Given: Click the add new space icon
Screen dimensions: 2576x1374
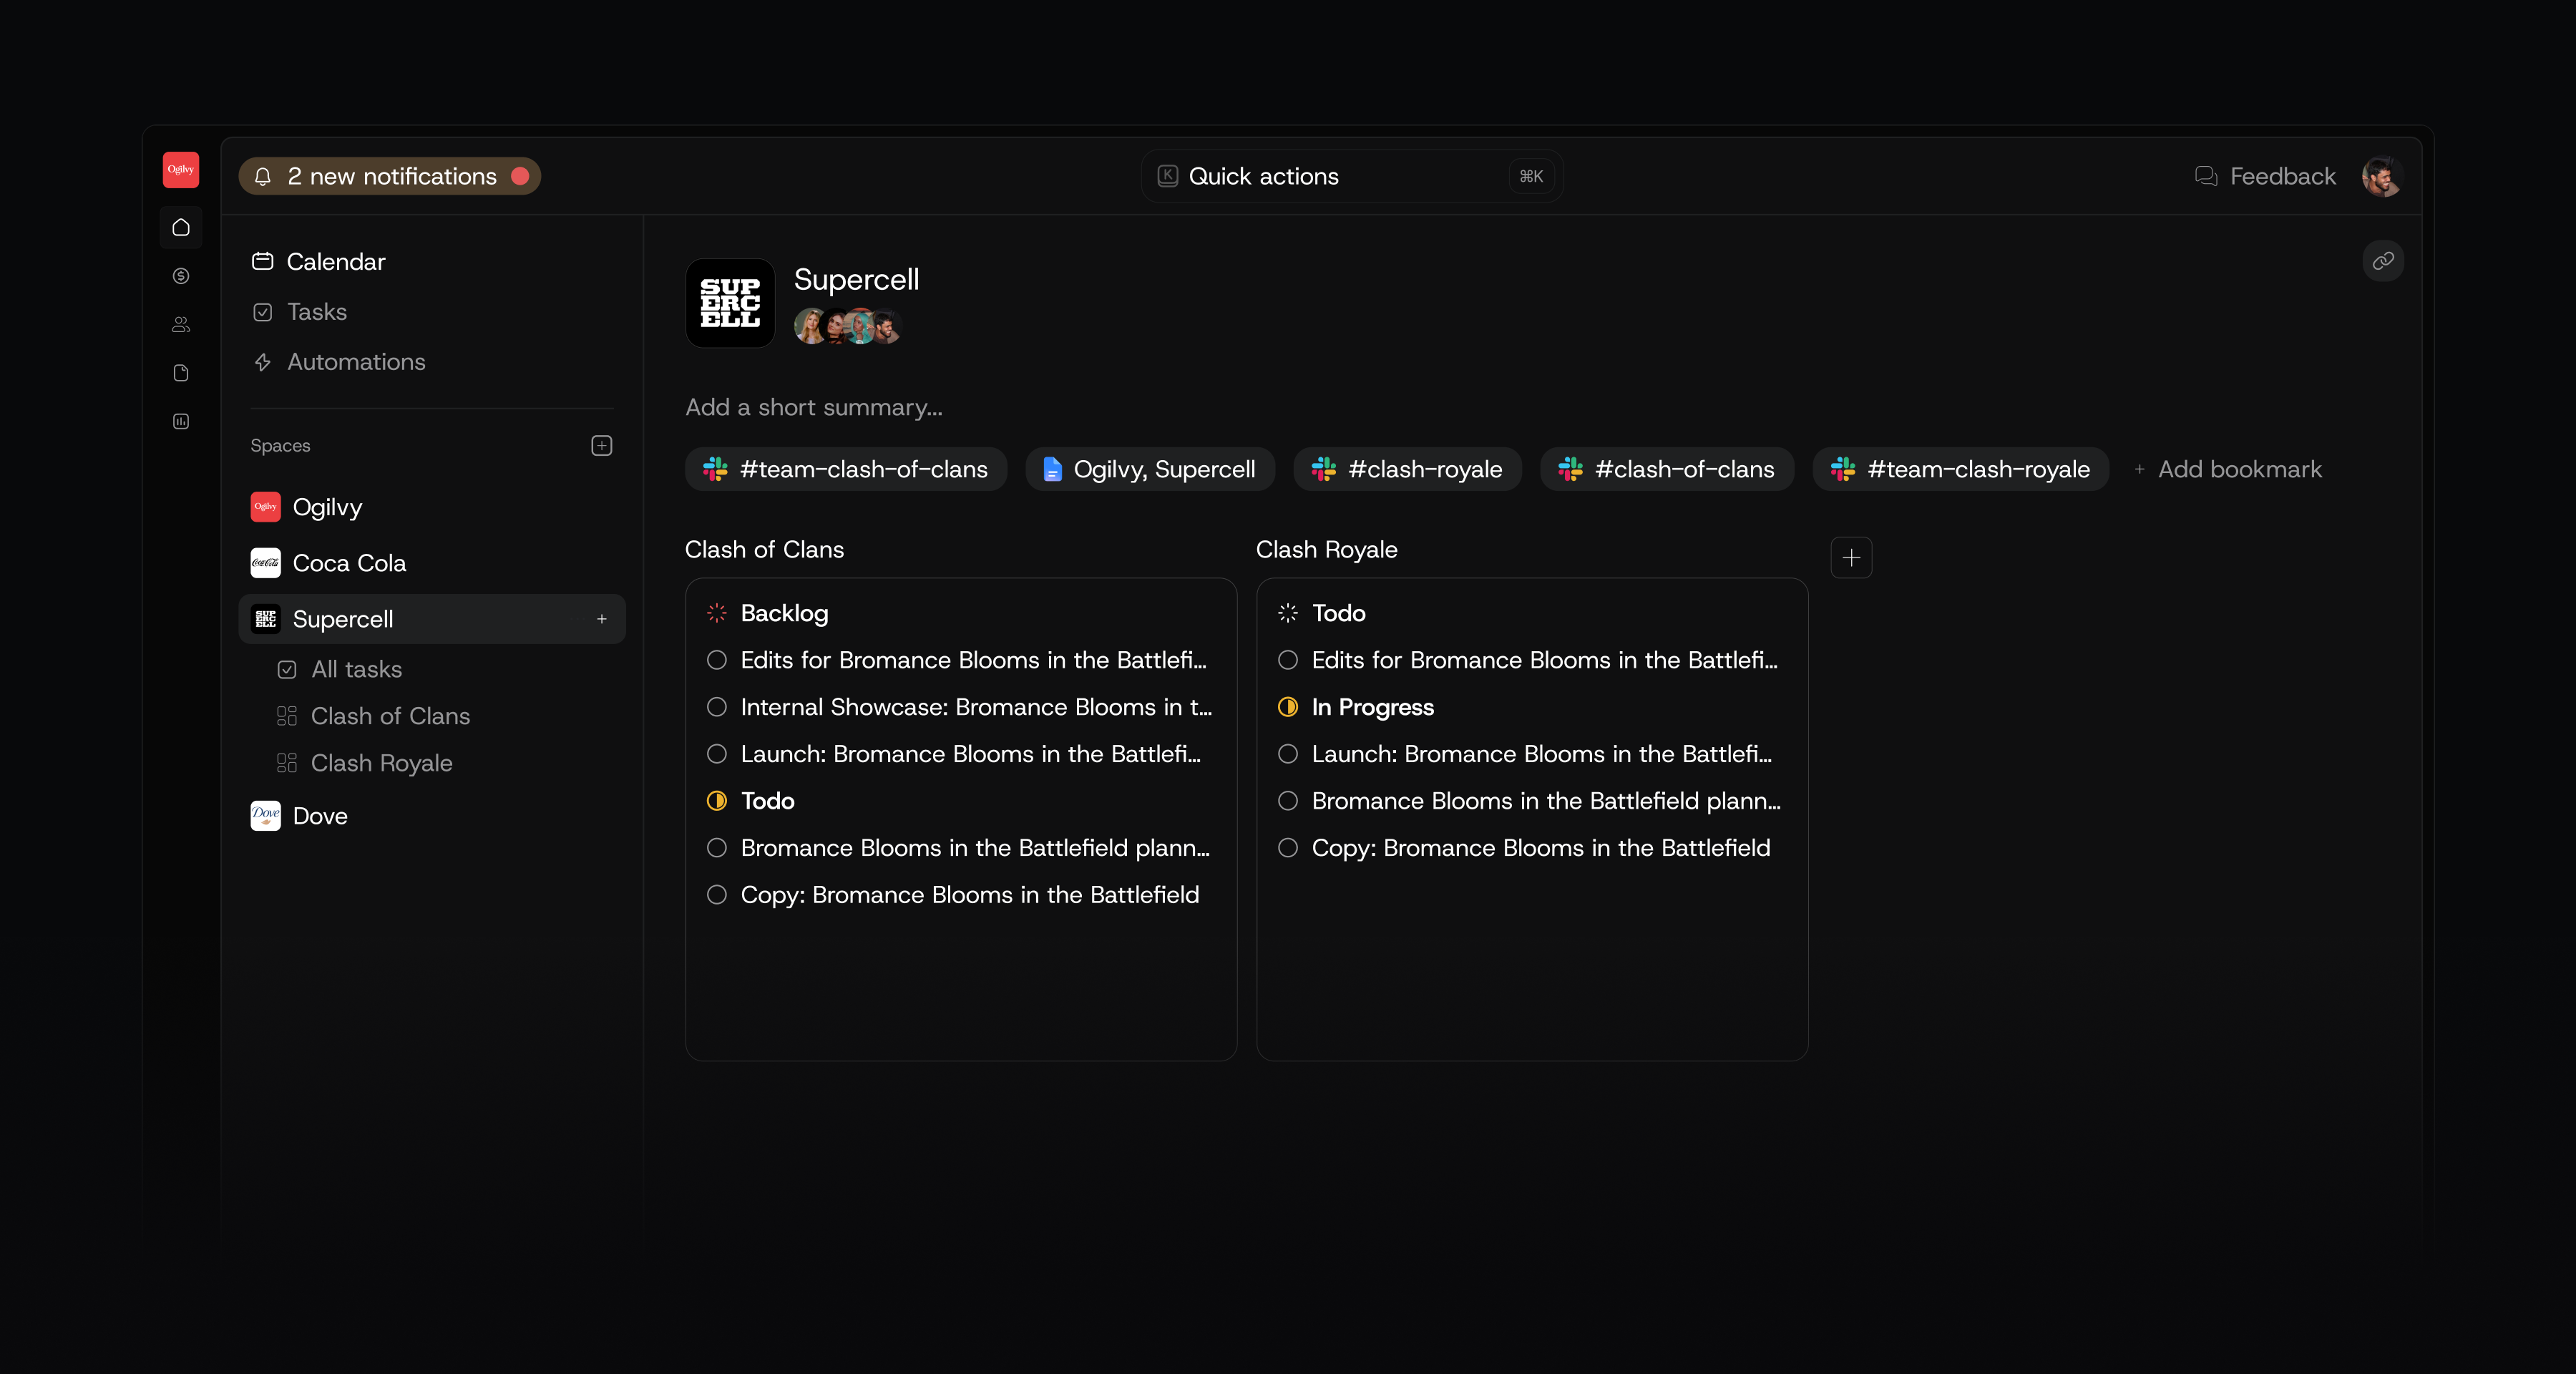Looking at the screenshot, I should (x=602, y=446).
